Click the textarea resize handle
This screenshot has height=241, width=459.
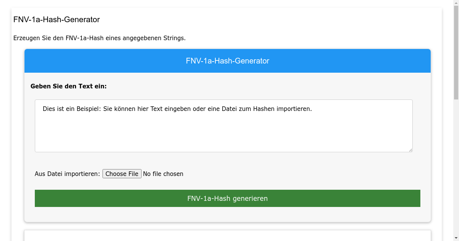click(411, 150)
